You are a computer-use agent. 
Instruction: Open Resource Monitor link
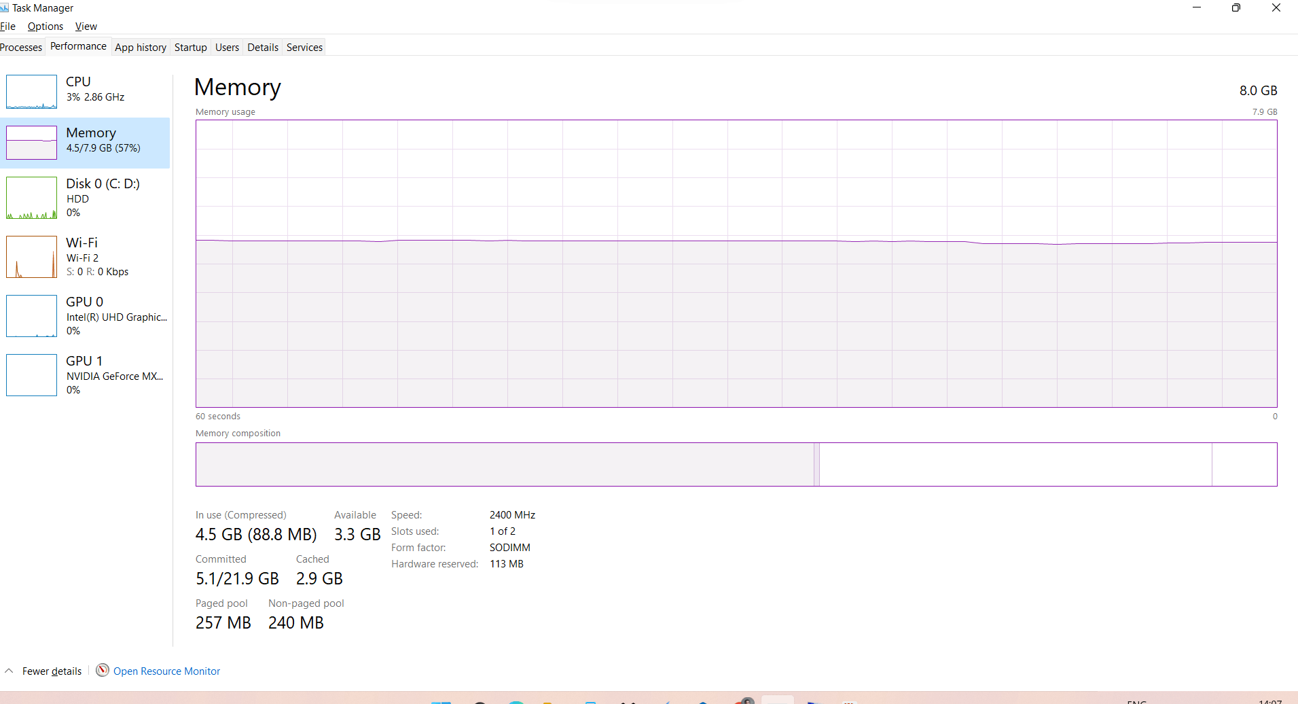[166, 671]
